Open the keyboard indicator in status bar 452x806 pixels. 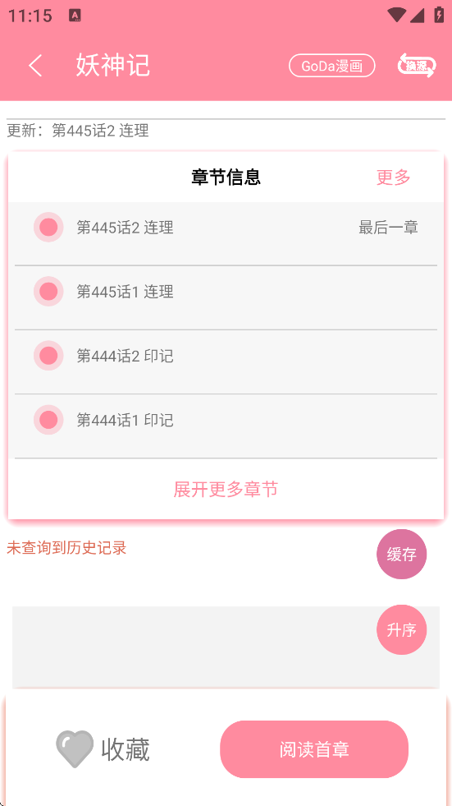pos(75,16)
